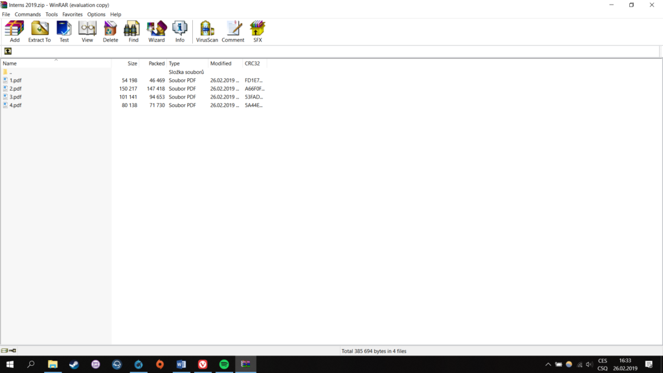The width and height of the screenshot is (663, 373).
Task: Click the WinRAR title bar app icon
Action: coord(4,5)
